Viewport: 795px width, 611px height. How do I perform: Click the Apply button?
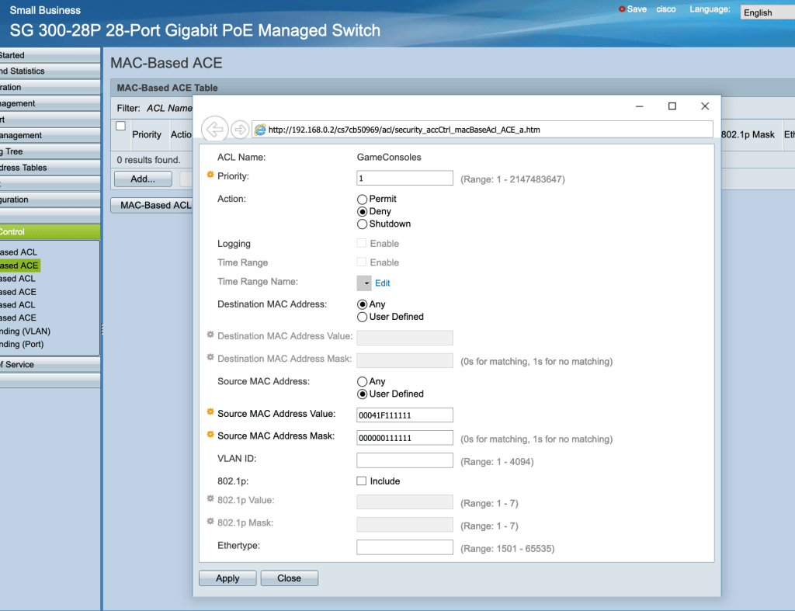click(x=227, y=578)
